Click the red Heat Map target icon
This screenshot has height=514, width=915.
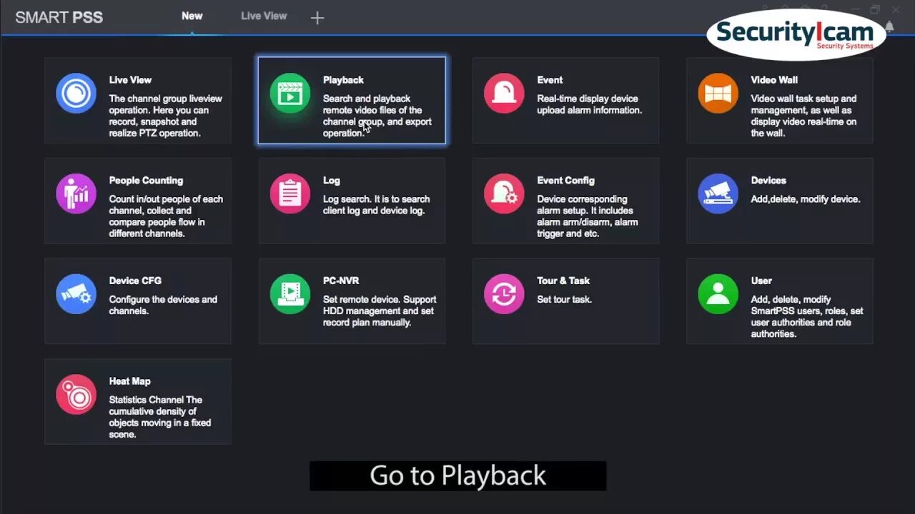click(x=76, y=394)
